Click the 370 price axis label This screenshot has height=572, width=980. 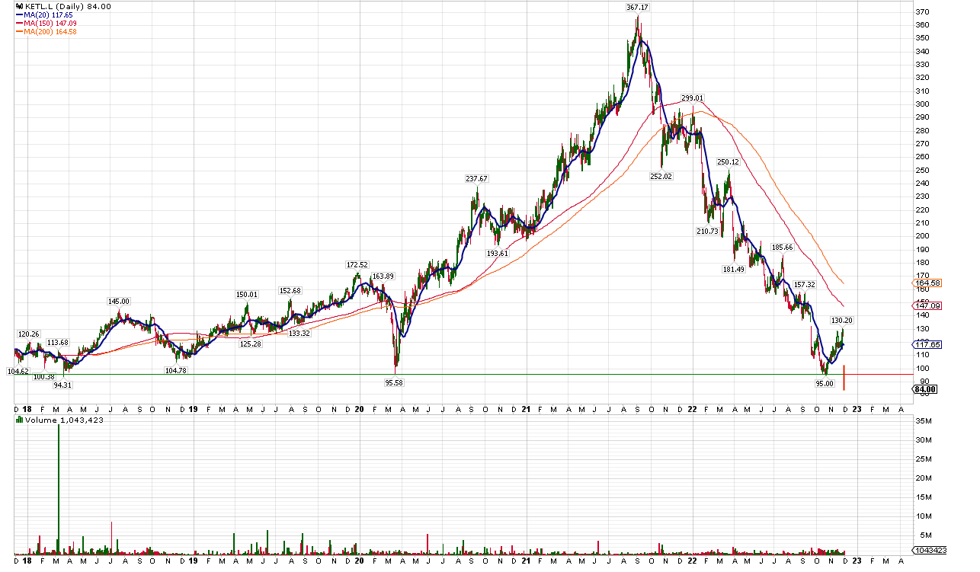coord(922,12)
